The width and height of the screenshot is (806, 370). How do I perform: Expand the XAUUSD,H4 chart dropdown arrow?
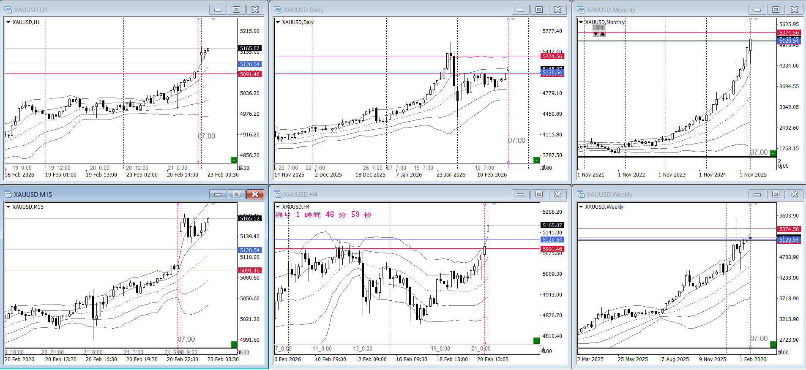[278, 207]
